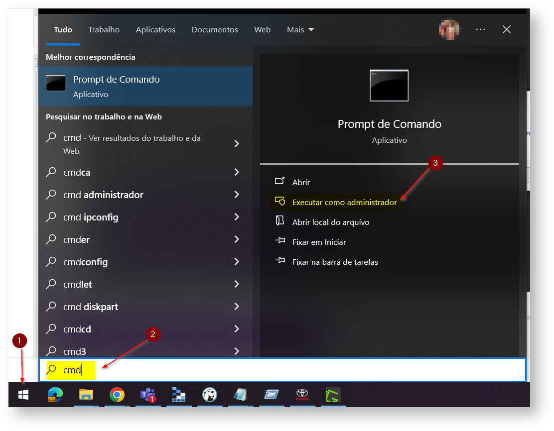Expand the cmd diskpart chevron
This screenshot has width=554, height=431.
[237, 307]
